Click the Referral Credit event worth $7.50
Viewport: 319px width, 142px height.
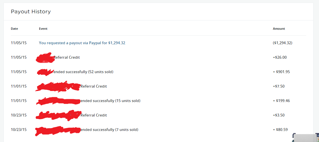[94, 86]
